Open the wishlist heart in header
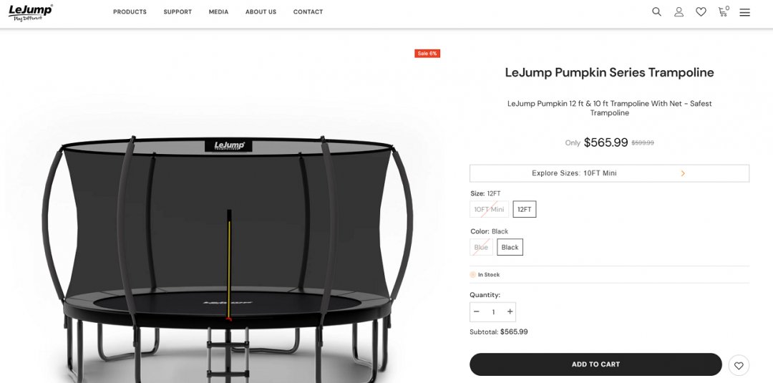The height and width of the screenshot is (383, 773). [701, 12]
